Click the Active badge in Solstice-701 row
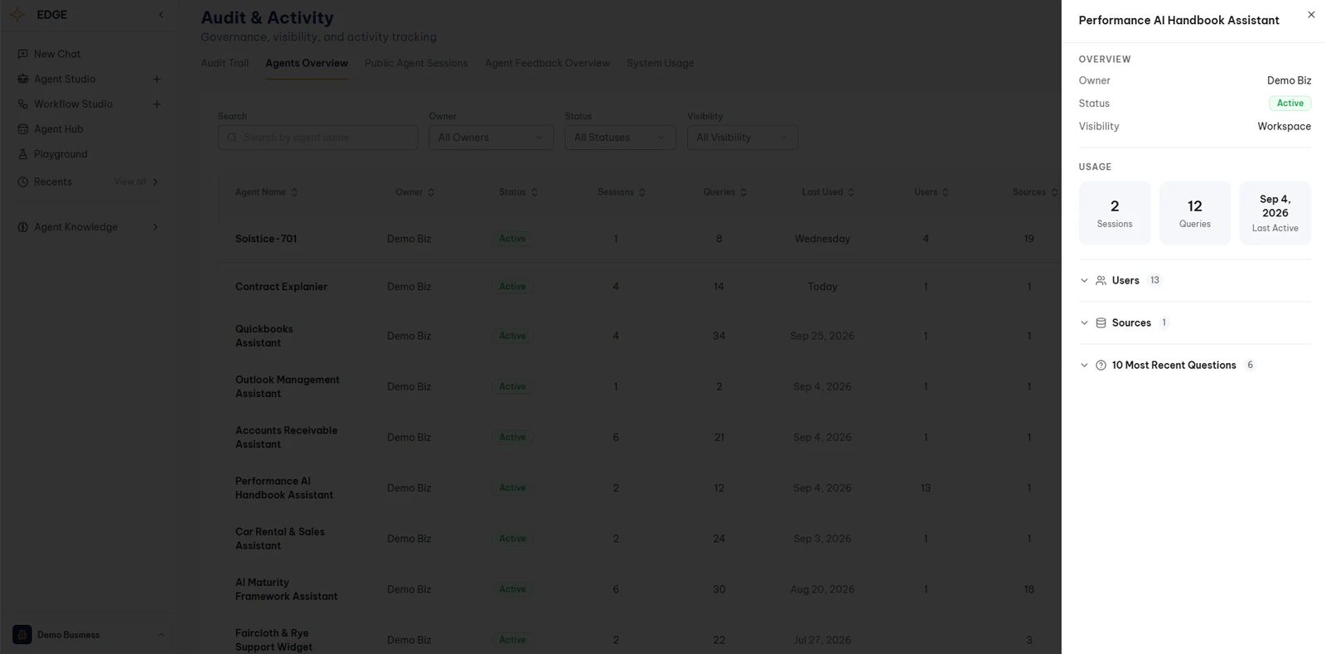The height and width of the screenshot is (654, 1326). tap(512, 239)
